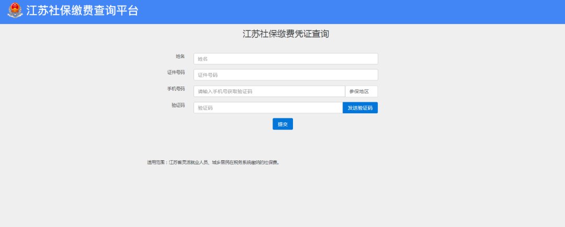The height and width of the screenshot is (227, 565).
Task: Focus the phone number input field
Action: click(x=269, y=91)
